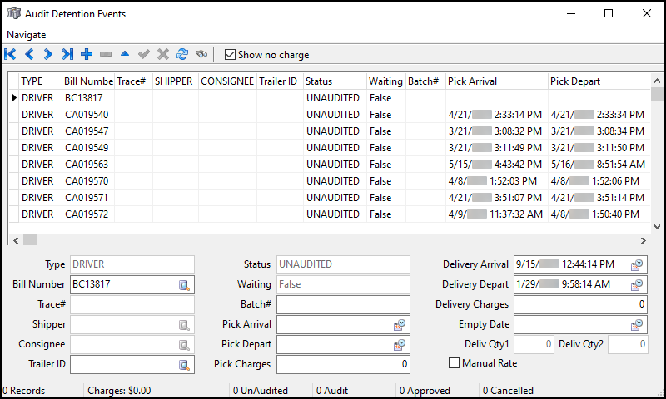Insert a new record with plus icon
This screenshot has width=666, height=399.
[x=87, y=55]
